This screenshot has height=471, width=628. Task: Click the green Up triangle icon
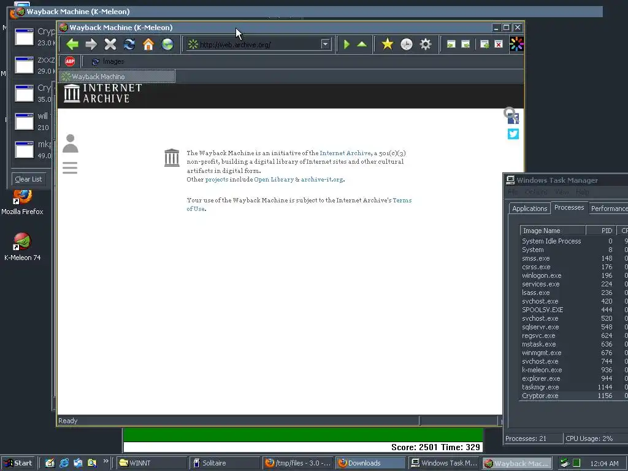362,44
